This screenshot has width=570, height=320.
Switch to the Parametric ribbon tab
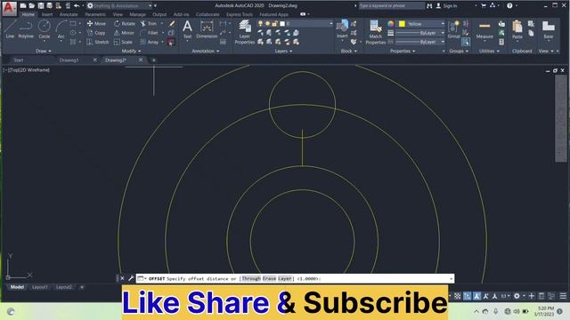[95, 14]
